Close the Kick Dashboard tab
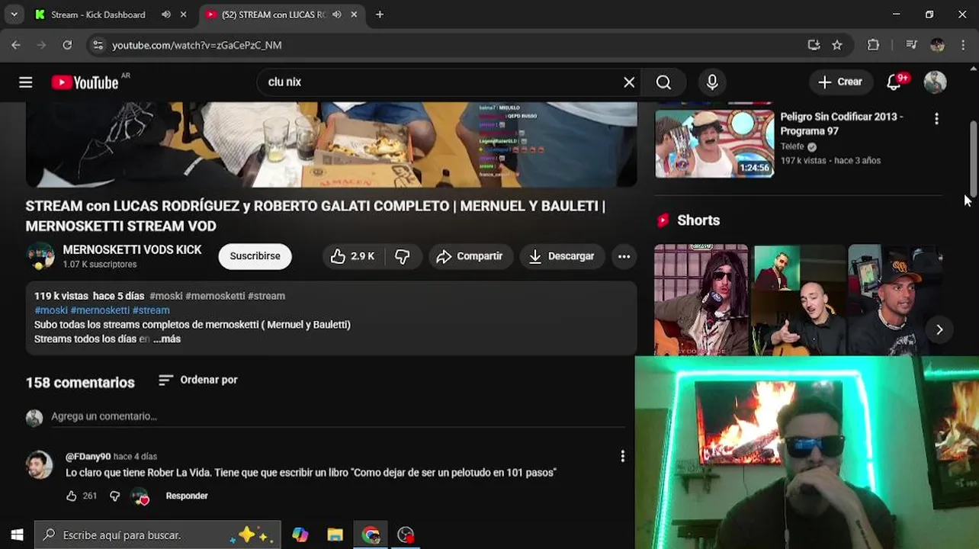 (183, 14)
